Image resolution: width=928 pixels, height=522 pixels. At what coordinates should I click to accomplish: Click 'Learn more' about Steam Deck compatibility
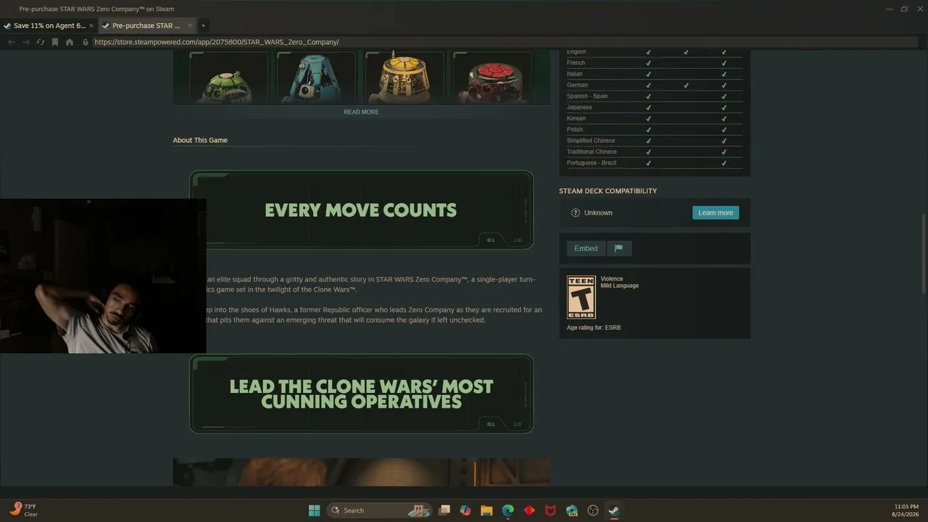click(716, 212)
